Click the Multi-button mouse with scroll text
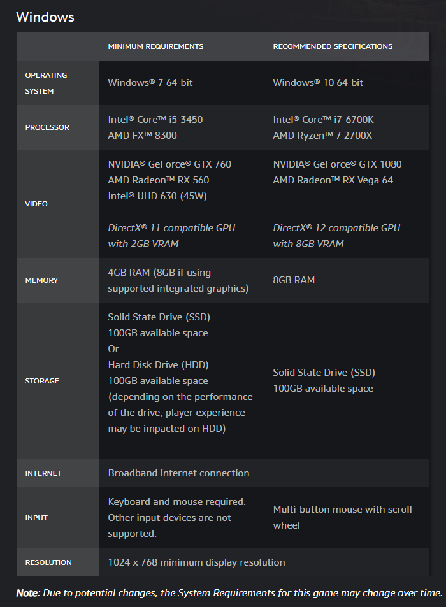 tap(342, 510)
